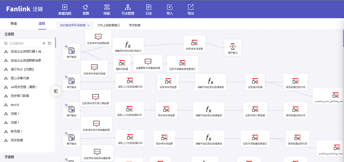The image size is (344, 162).
Task: Switch to the 节点 tab
Action: pyautogui.click(x=14, y=23)
